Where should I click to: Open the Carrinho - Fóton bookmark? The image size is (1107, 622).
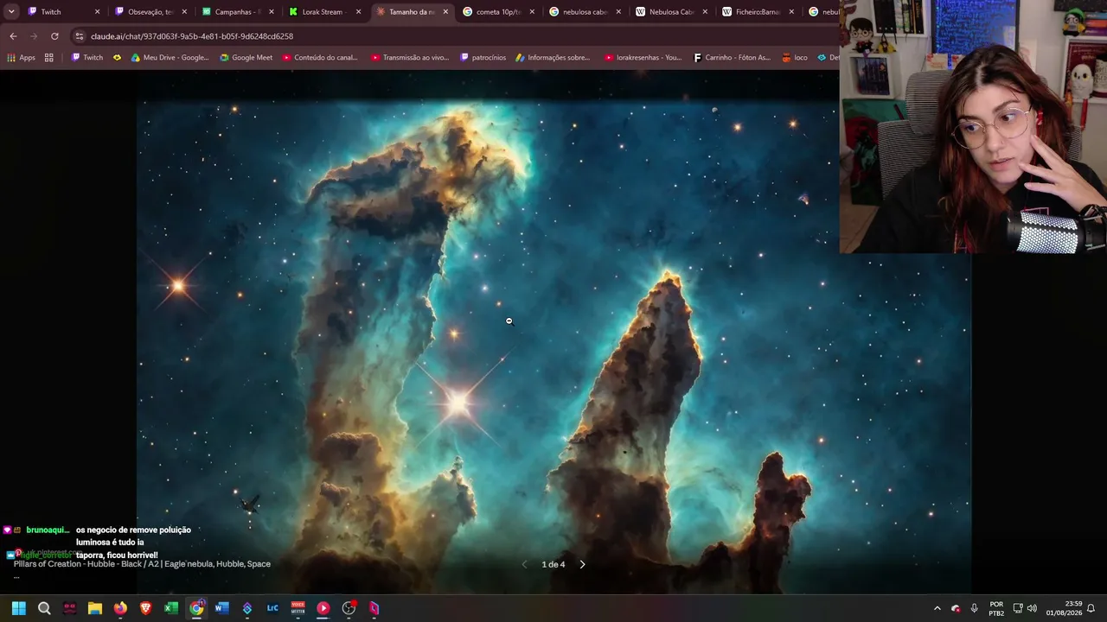click(x=732, y=58)
